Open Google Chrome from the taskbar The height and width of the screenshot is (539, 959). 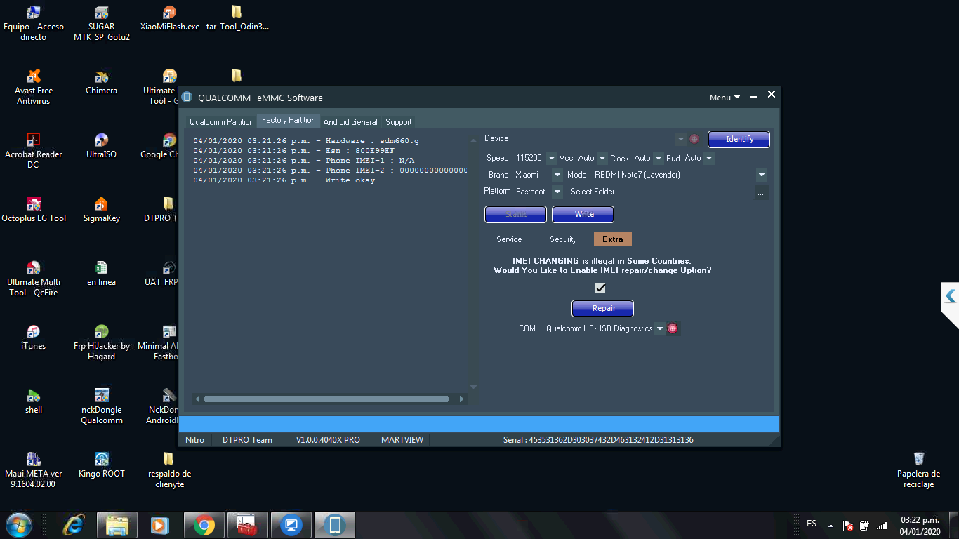(x=204, y=525)
